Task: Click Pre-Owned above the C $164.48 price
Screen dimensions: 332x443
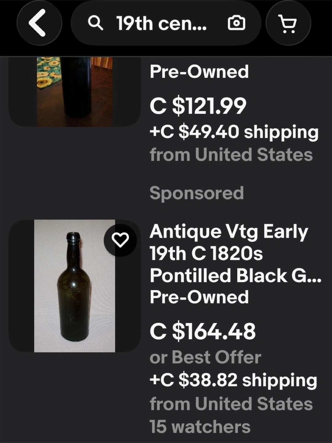Action: [x=199, y=297]
